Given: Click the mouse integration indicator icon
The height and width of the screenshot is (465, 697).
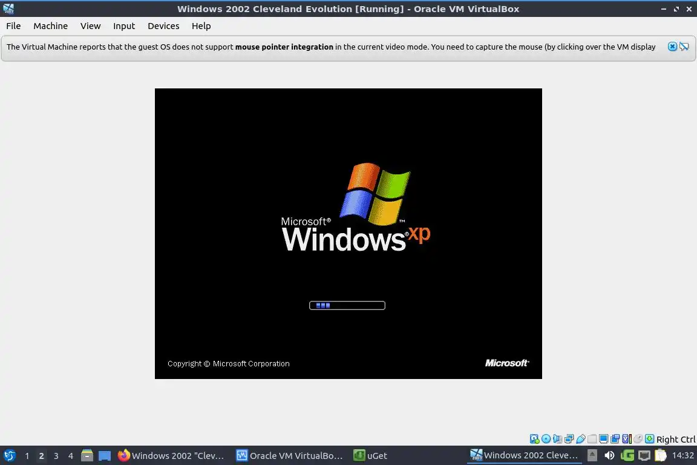Looking at the screenshot, I should (638, 439).
